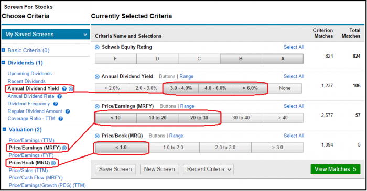The width and height of the screenshot is (367, 191).
Task: Add Price/Earnings (FYF) criterion
Action: click(x=31, y=155)
